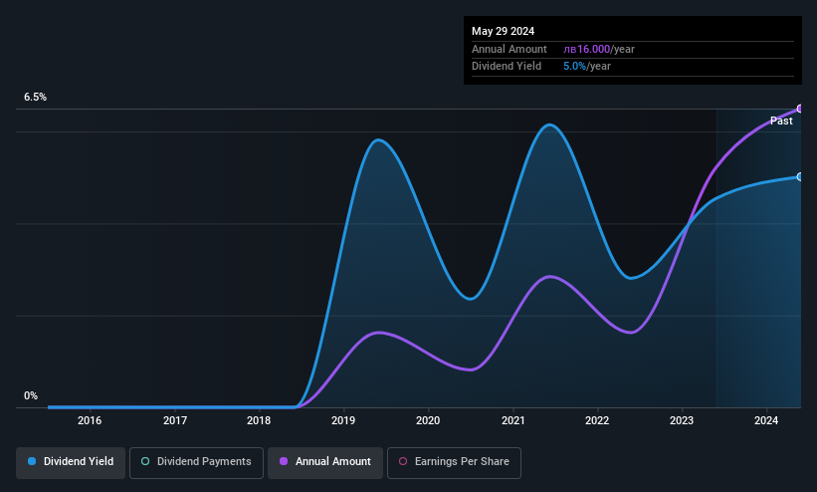This screenshot has height=492, width=817.
Task: Click the Past label on the chart
Action: tap(781, 122)
